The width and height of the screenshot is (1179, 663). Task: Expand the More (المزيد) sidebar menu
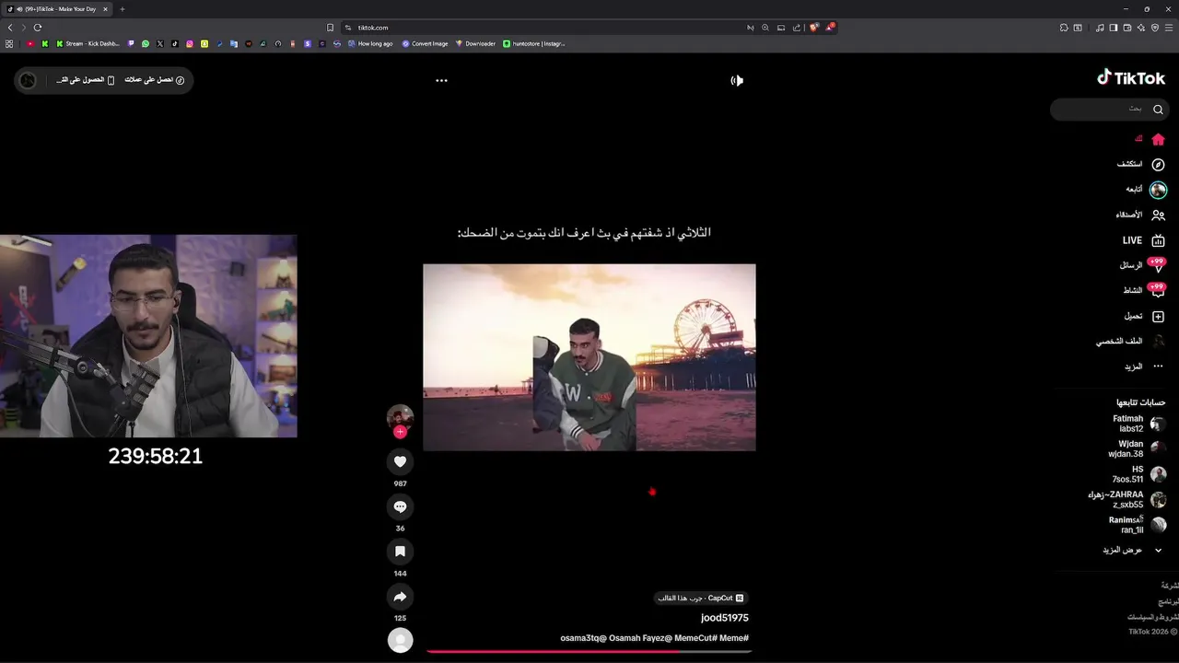click(1145, 366)
